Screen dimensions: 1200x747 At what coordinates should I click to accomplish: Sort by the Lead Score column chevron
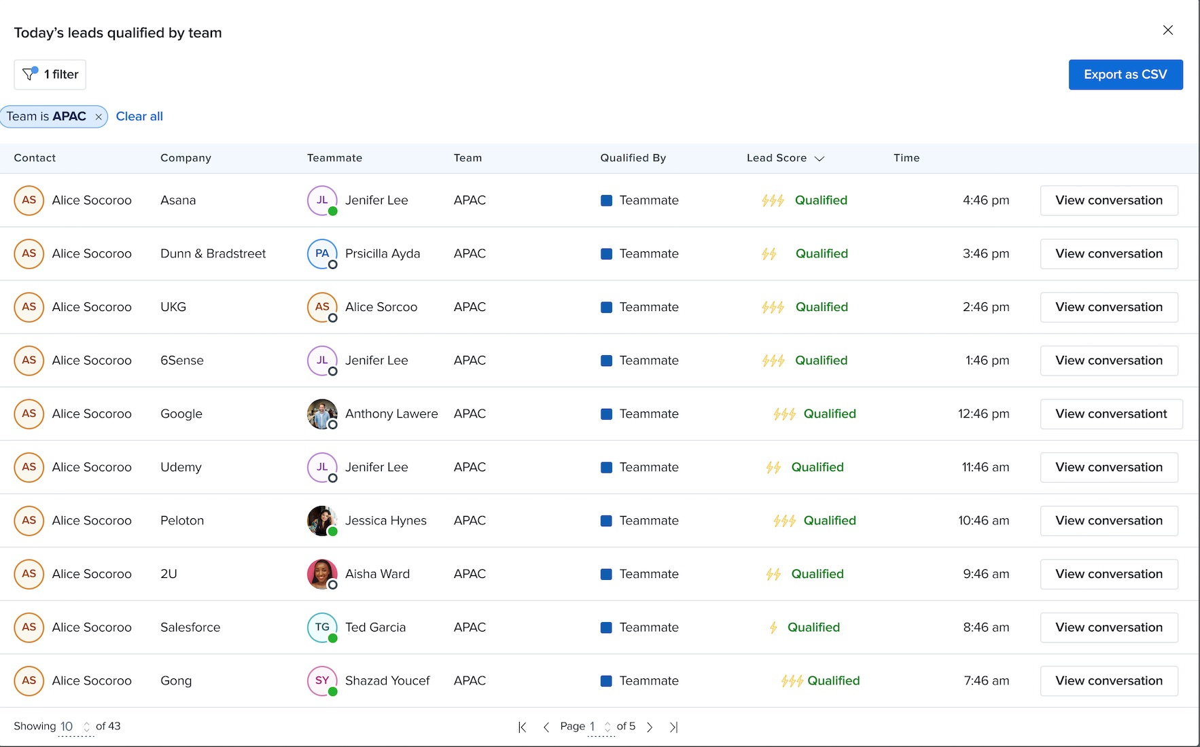coord(819,158)
